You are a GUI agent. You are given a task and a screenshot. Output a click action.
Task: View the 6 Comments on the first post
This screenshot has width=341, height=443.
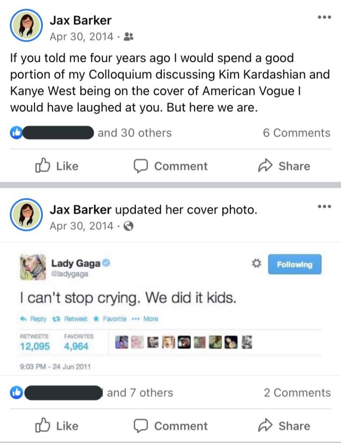coord(296,133)
